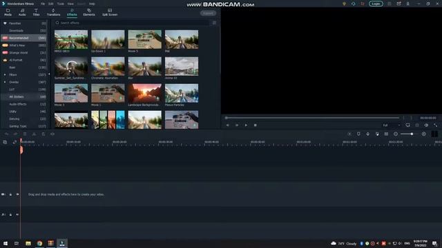
Task: Toggle lock on the audio track
Action: click(x=10, y=214)
